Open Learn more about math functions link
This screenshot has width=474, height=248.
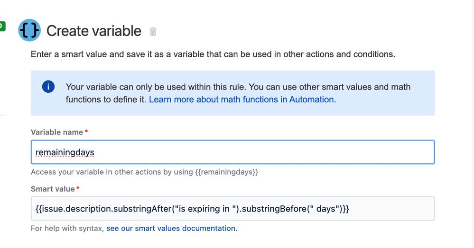[x=242, y=99]
